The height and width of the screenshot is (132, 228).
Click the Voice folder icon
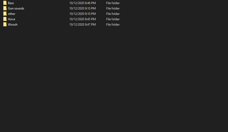(x=5, y=19)
